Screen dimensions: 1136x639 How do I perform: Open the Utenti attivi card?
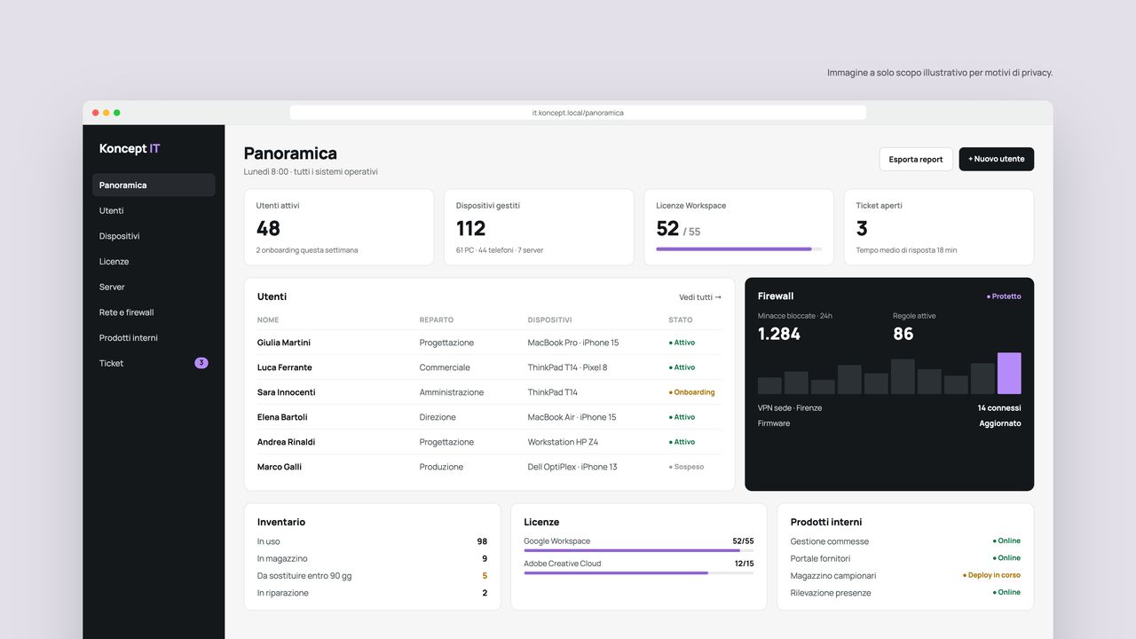coord(339,227)
